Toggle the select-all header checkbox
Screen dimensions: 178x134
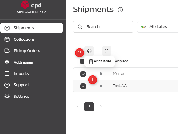coord(82,62)
